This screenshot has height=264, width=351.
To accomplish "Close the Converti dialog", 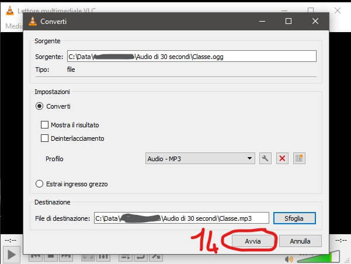I will click(x=315, y=21).
